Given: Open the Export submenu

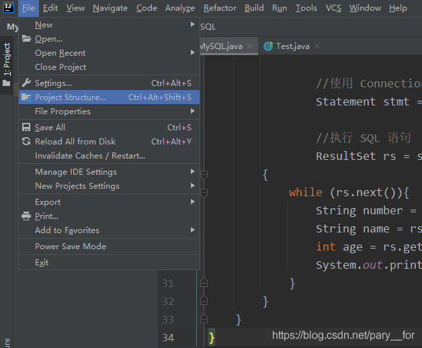Looking at the screenshot, I should click(x=48, y=202).
